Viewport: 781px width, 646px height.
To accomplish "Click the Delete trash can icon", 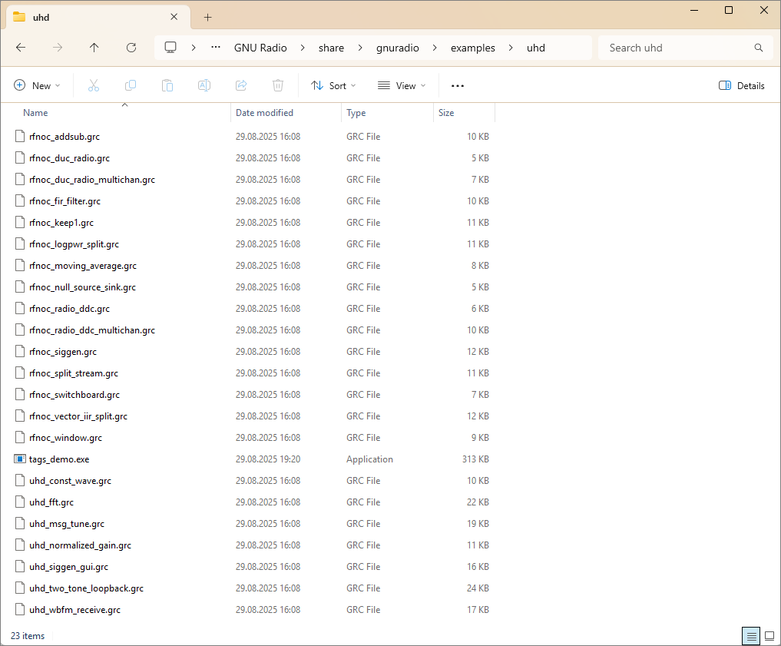I will point(278,85).
